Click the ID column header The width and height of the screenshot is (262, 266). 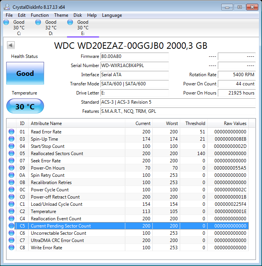click(x=22, y=123)
